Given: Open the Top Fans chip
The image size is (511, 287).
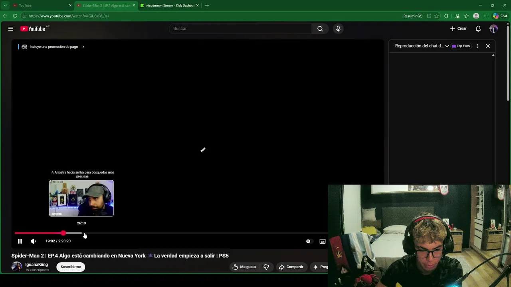Looking at the screenshot, I should pos(461,46).
